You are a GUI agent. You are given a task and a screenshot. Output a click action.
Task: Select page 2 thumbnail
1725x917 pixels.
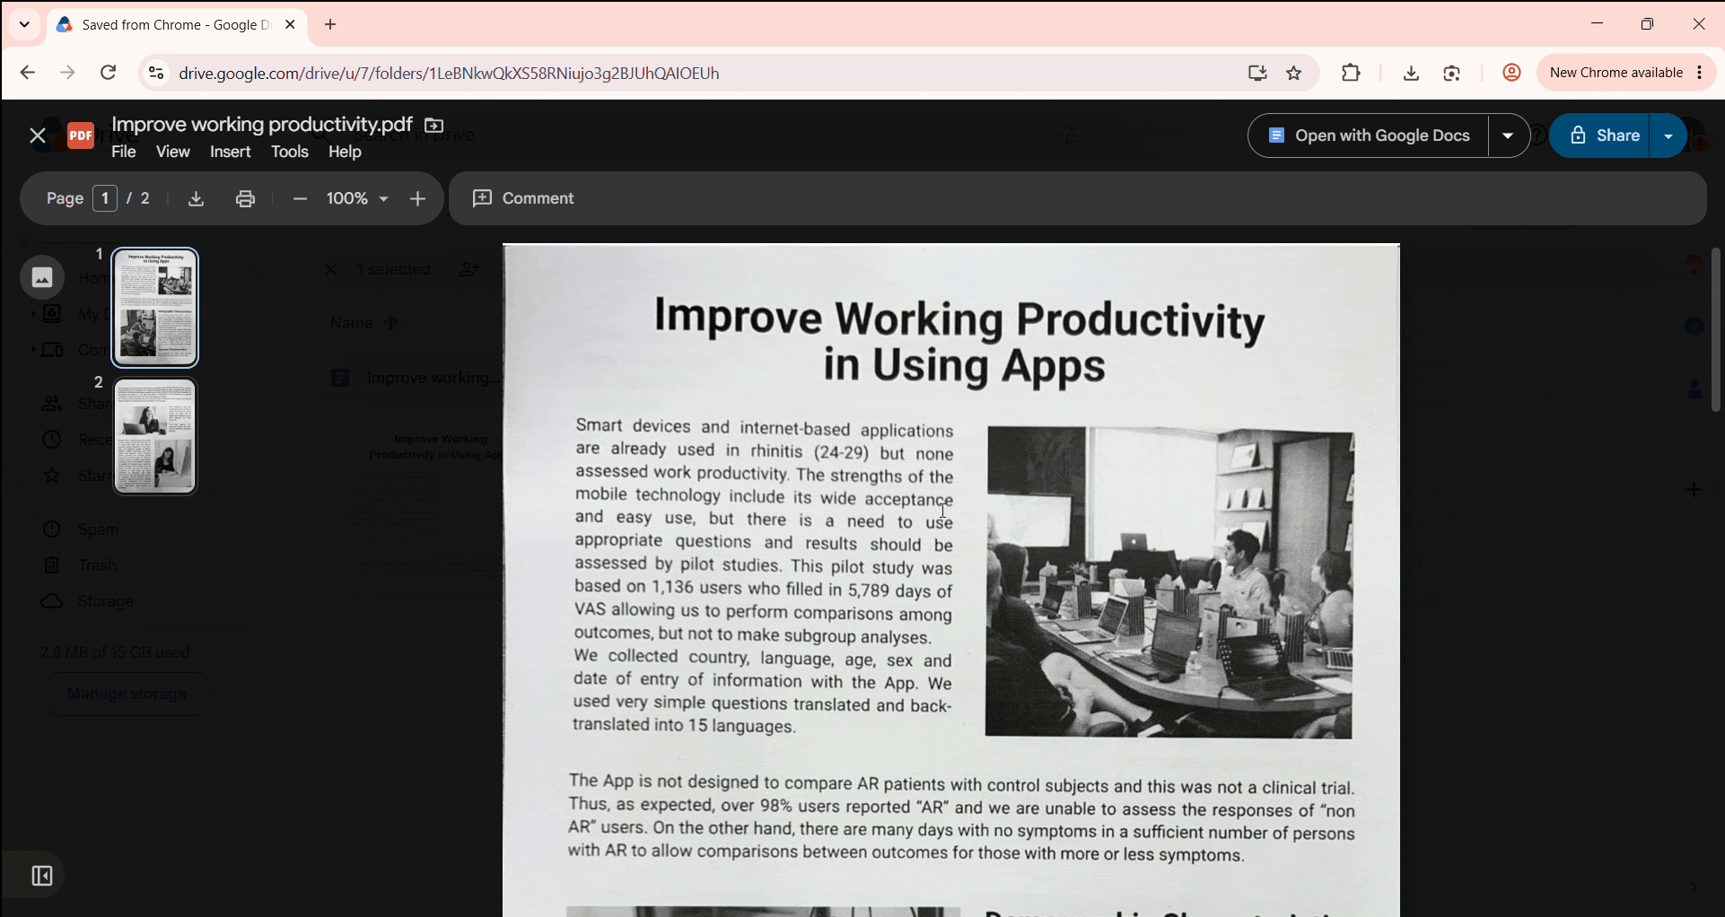(155, 436)
